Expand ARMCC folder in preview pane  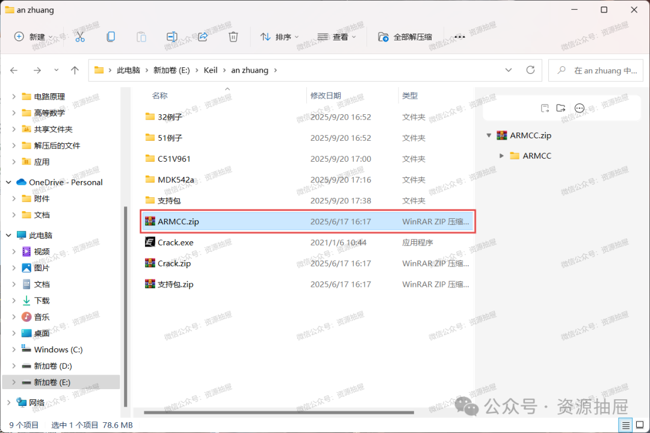click(x=501, y=156)
